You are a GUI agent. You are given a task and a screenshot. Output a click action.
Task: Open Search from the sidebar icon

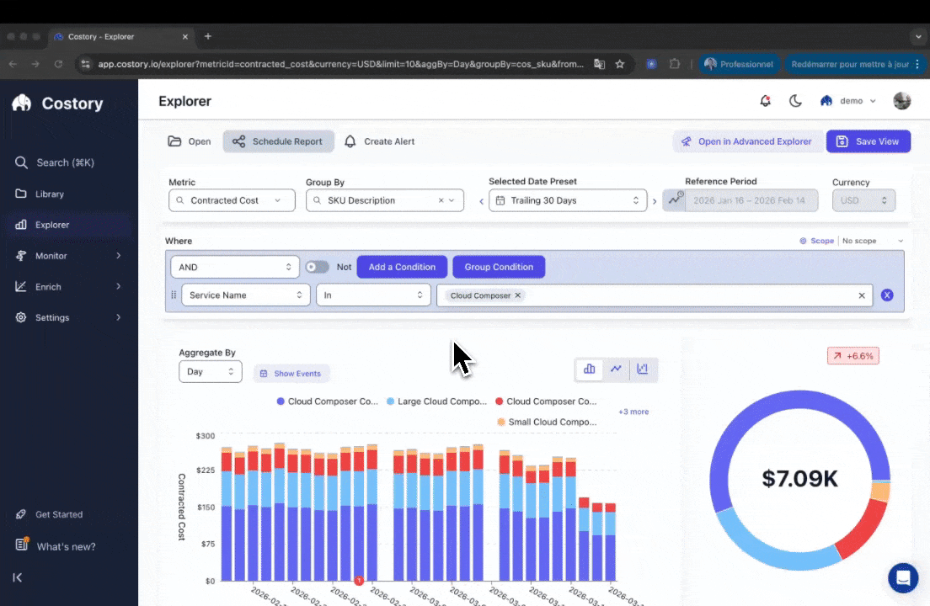(x=21, y=162)
